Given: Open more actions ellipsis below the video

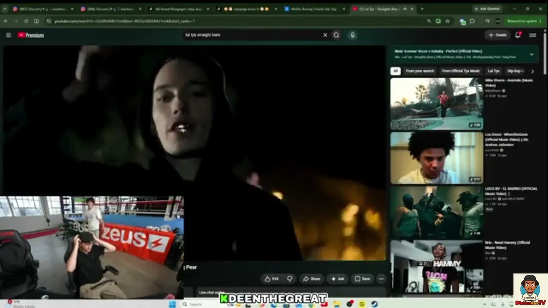Looking at the screenshot, I should [381, 279].
